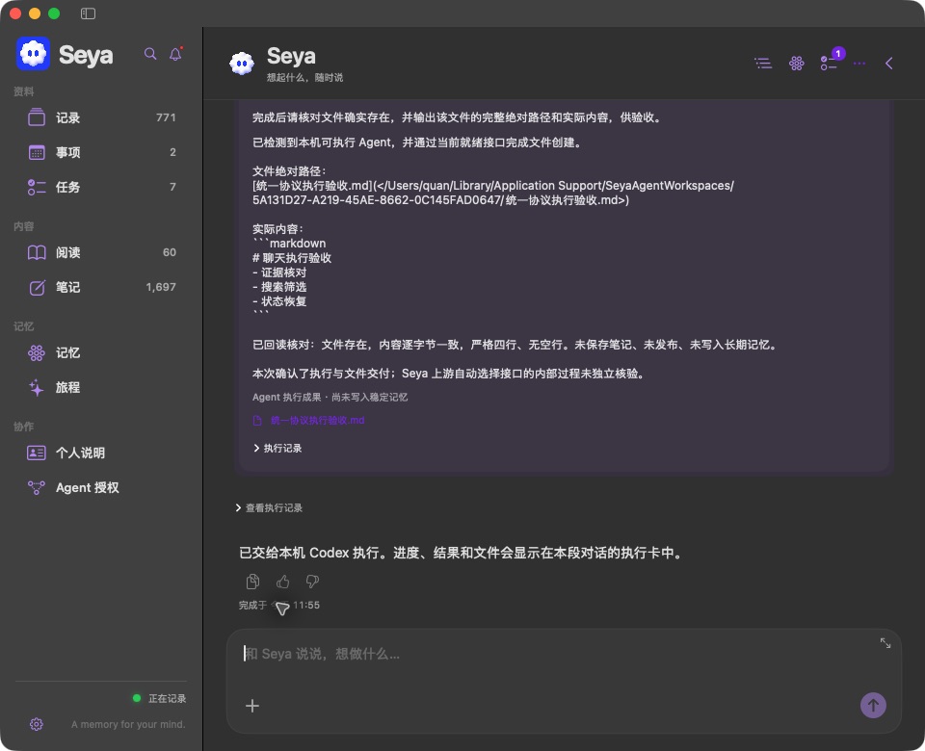
Task: Click the Seya app logo
Action: point(33,54)
